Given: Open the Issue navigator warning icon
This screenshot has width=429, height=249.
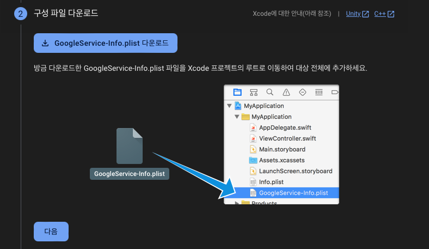Looking at the screenshot, I should [286, 92].
